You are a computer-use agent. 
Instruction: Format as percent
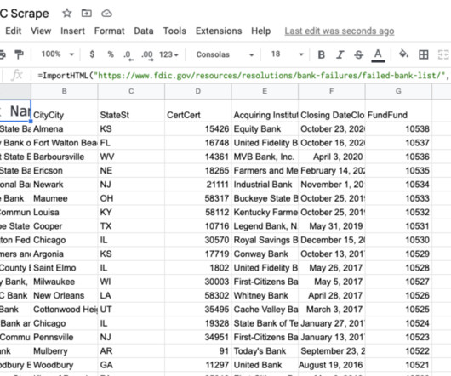click(x=111, y=54)
